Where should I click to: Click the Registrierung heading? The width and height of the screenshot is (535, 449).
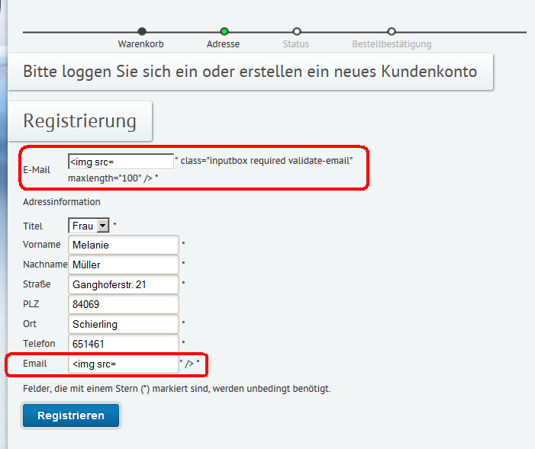tap(80, 121)
